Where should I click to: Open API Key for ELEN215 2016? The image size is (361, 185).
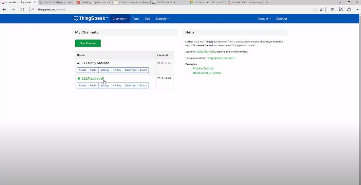[x=117, y=85]
